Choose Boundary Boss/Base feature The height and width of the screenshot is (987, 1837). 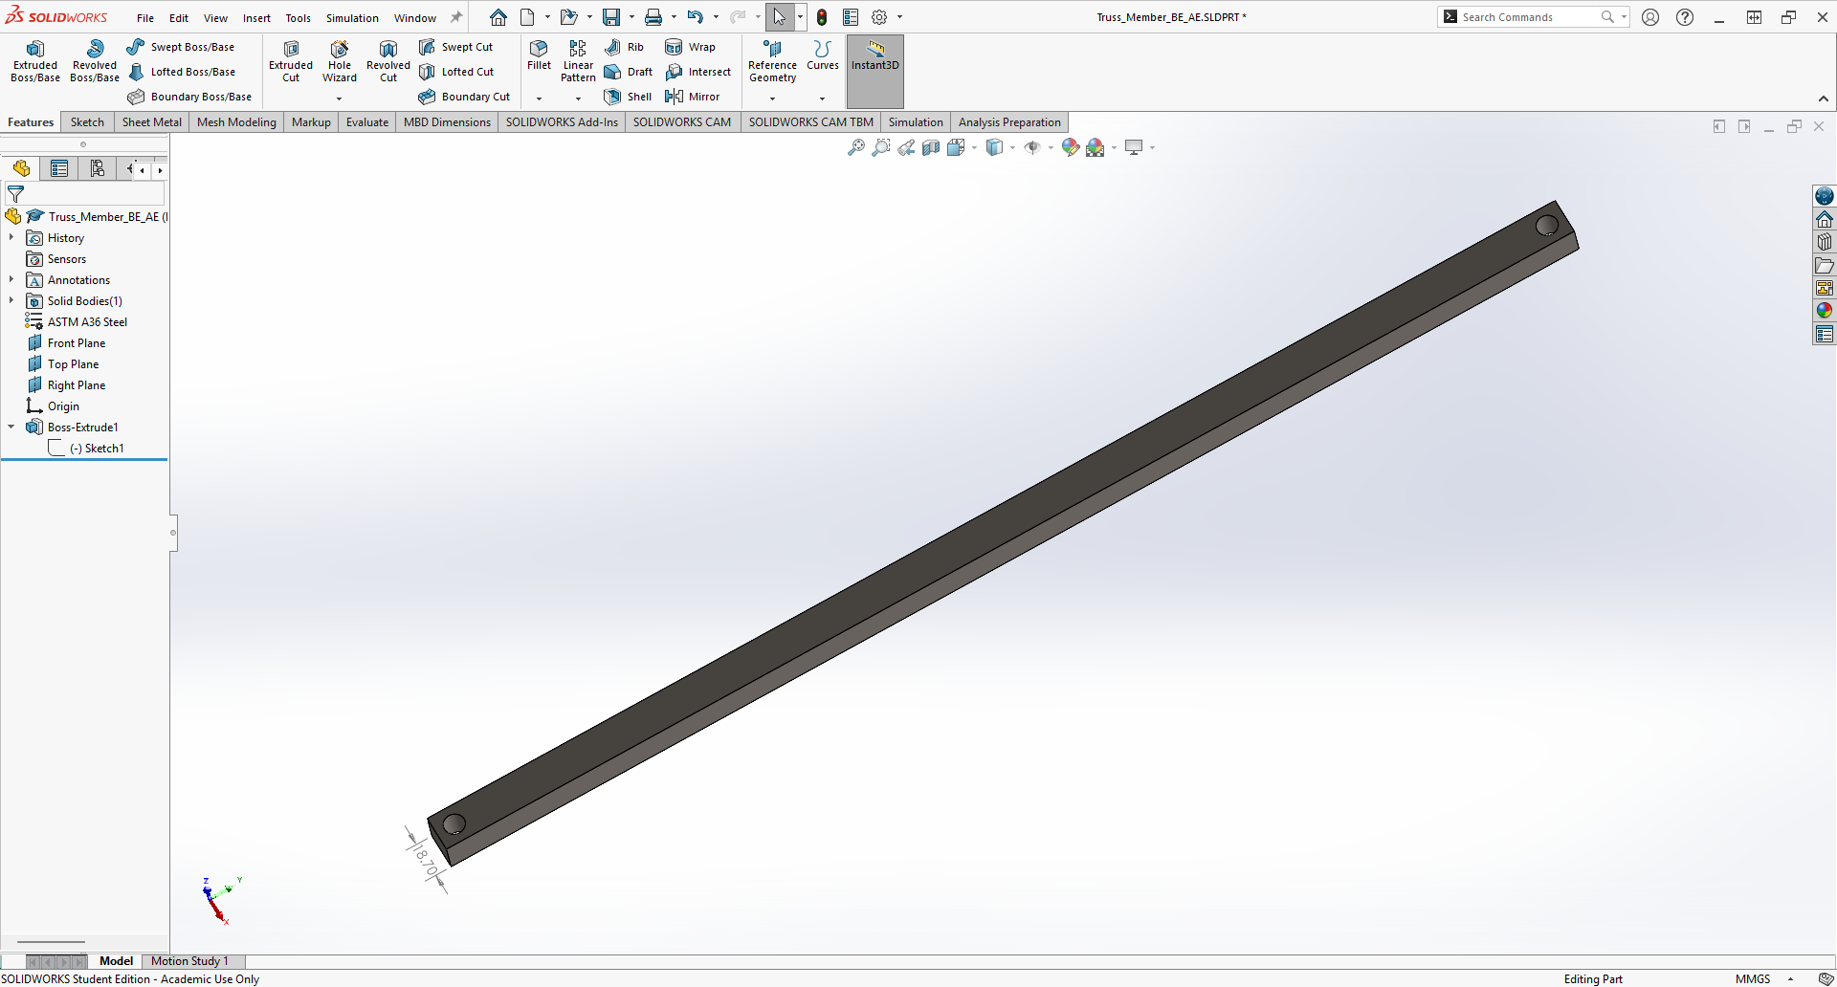pos(189,97)
